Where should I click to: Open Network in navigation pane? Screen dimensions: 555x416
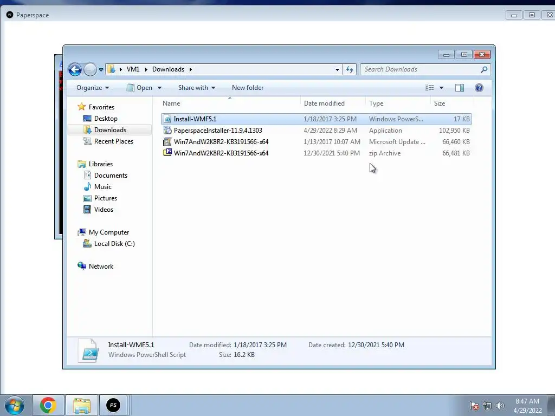click(x=101, y=266)
